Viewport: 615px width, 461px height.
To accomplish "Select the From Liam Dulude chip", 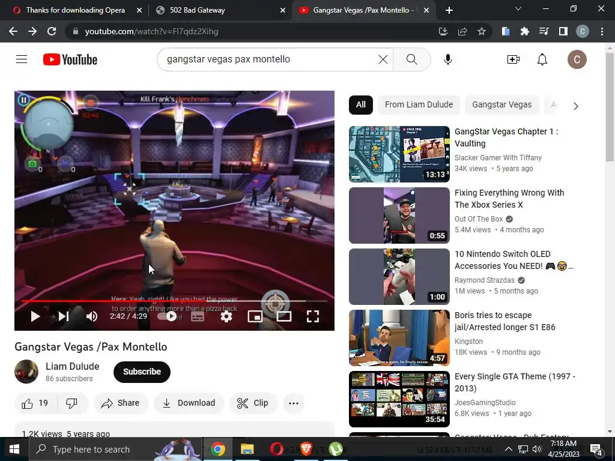I will click(x=419, y=104).
